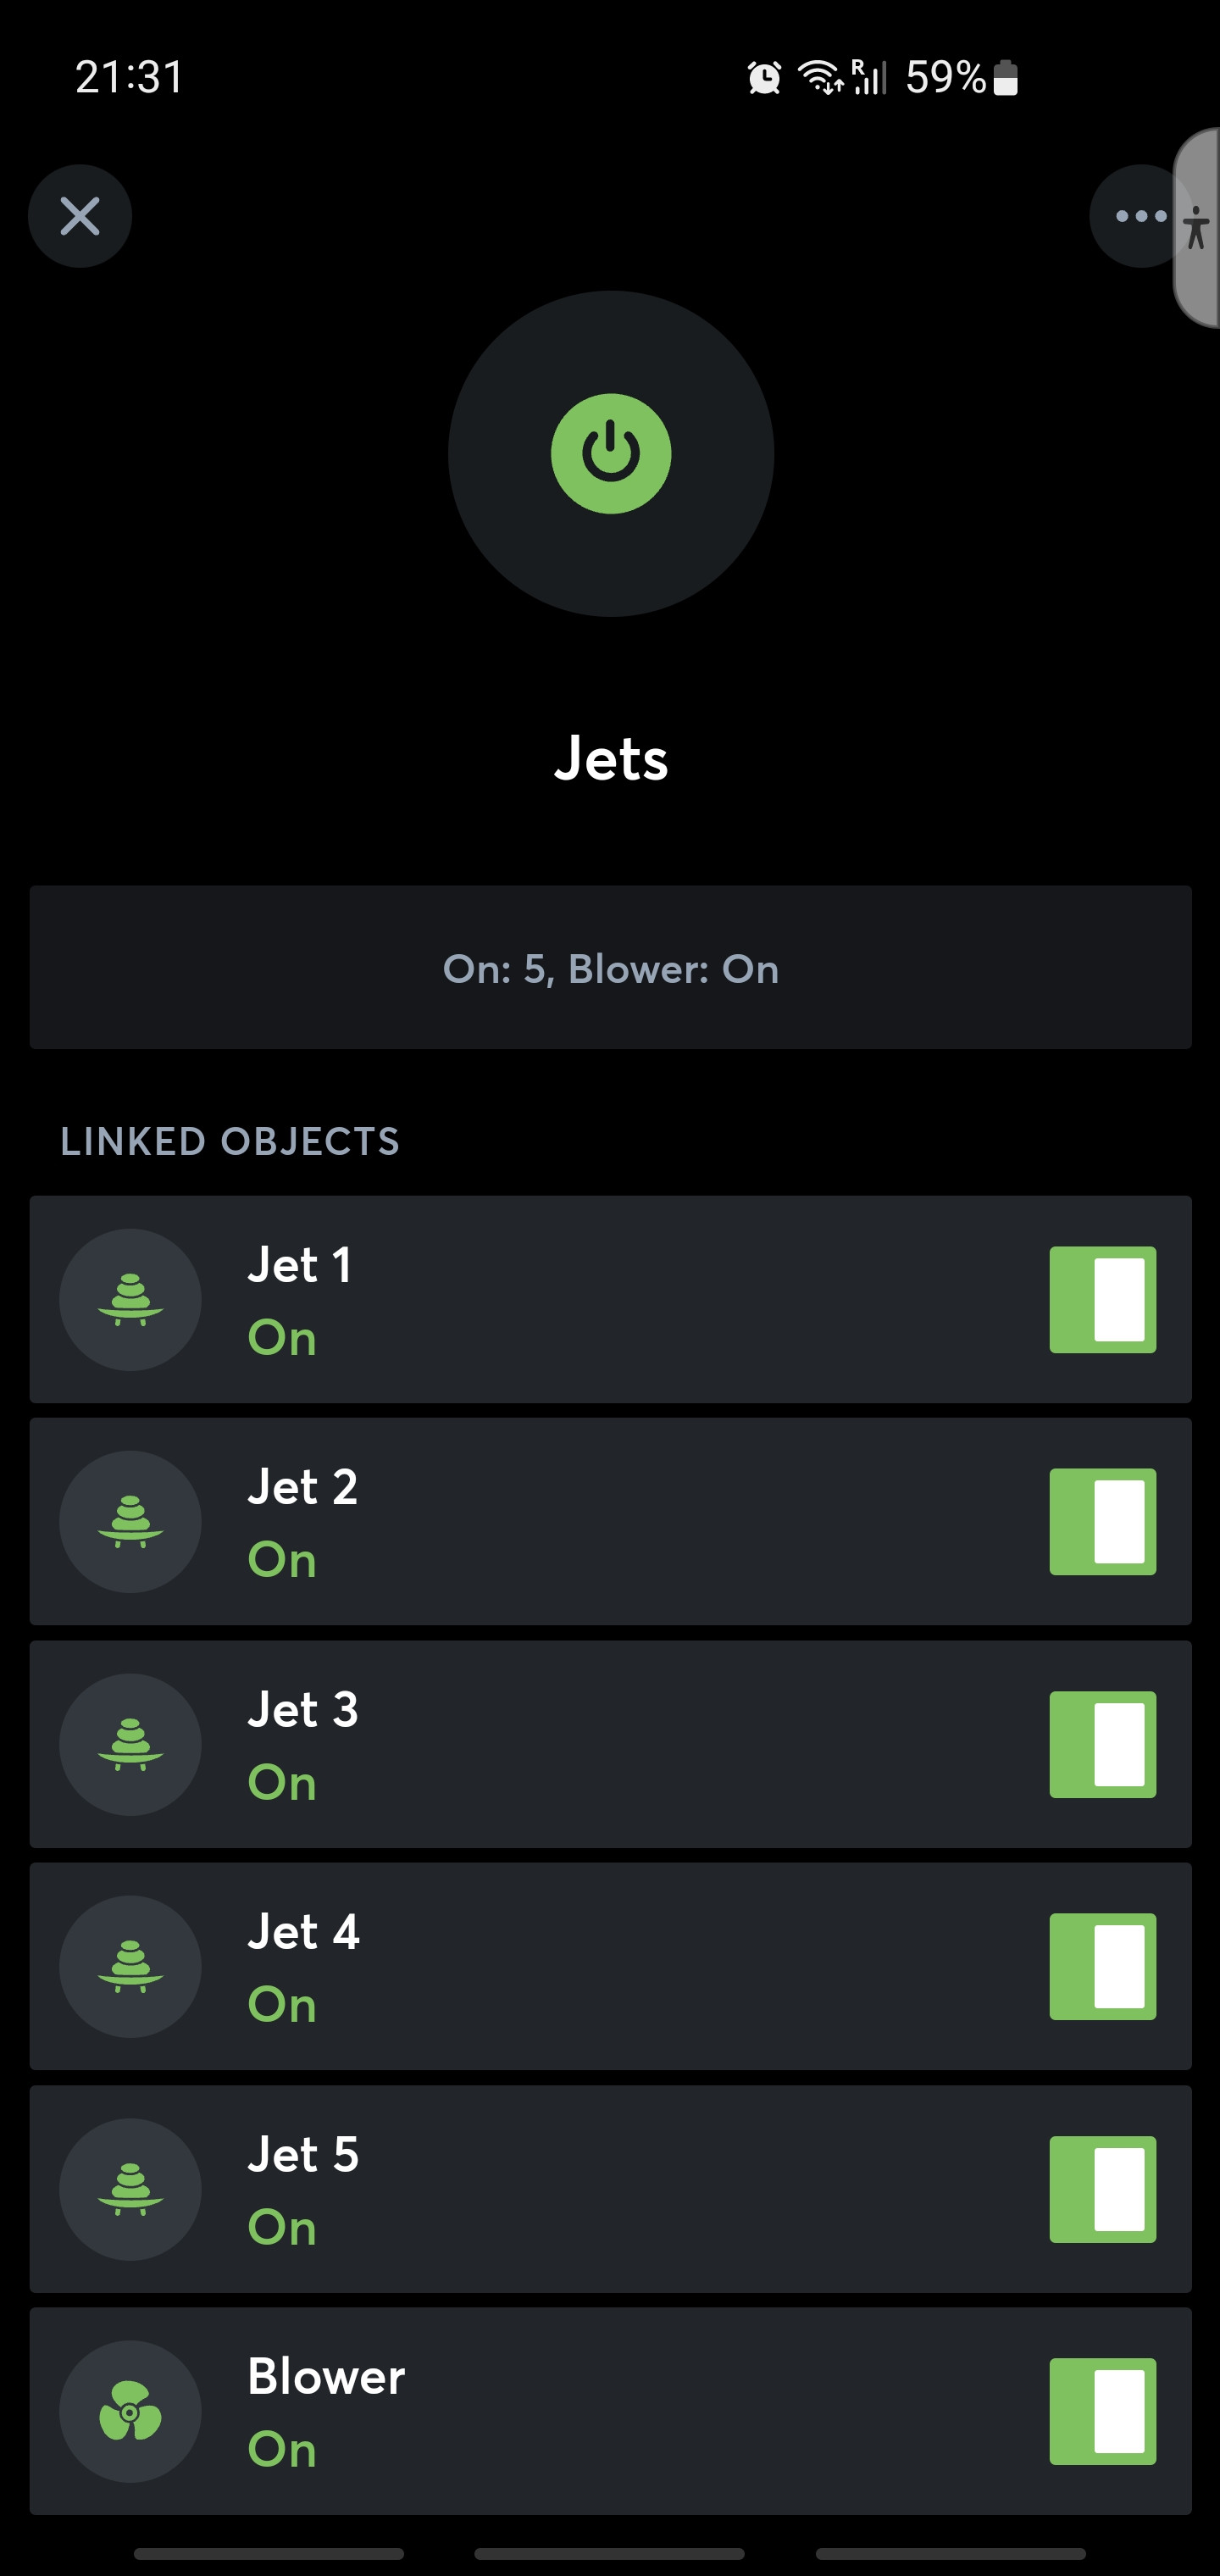1220x2576 pixels.
Task: Tap the Jet 3 fountain icon
Action: [x=130, y=1744]
